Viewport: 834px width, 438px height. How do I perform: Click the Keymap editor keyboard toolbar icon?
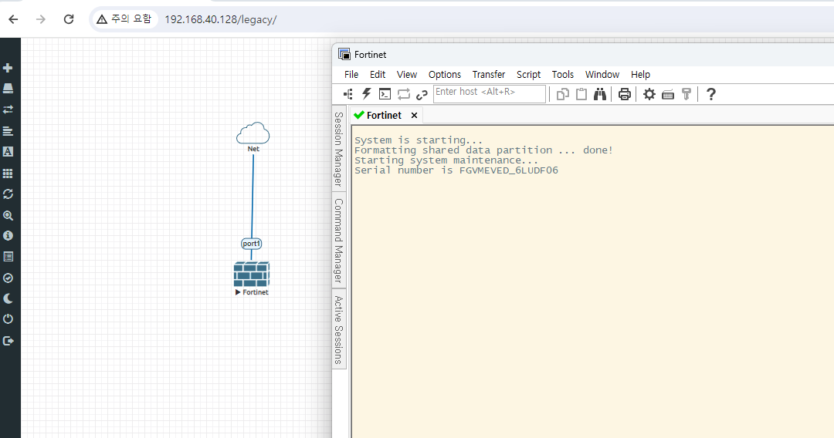(x=668, y=95)
